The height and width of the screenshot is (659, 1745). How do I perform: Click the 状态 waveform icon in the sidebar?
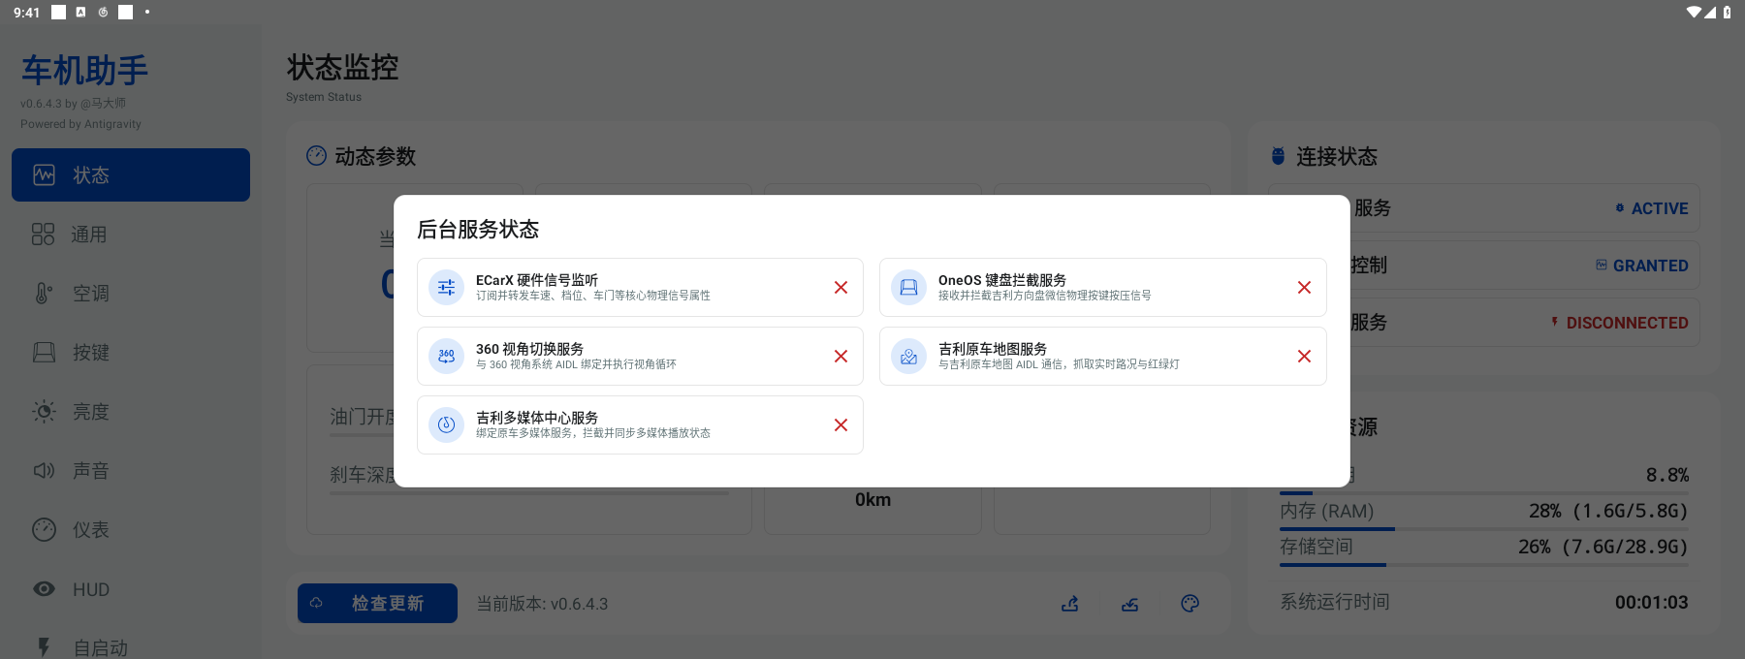coord(45,174)
